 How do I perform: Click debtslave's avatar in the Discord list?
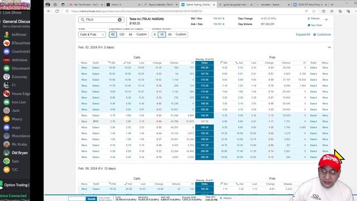tap(7, 60)
